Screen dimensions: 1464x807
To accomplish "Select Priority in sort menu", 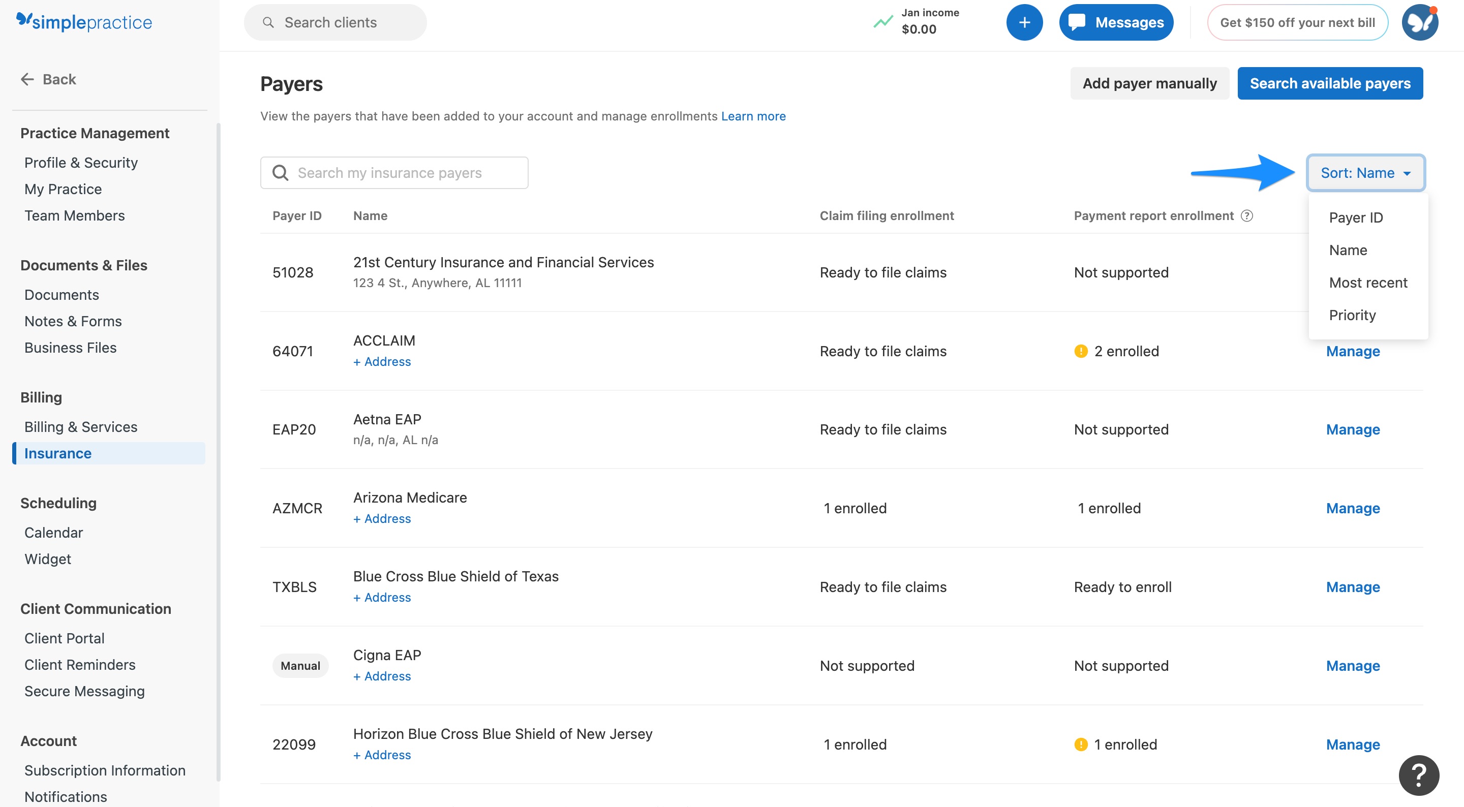I will tap(1352, 316).
